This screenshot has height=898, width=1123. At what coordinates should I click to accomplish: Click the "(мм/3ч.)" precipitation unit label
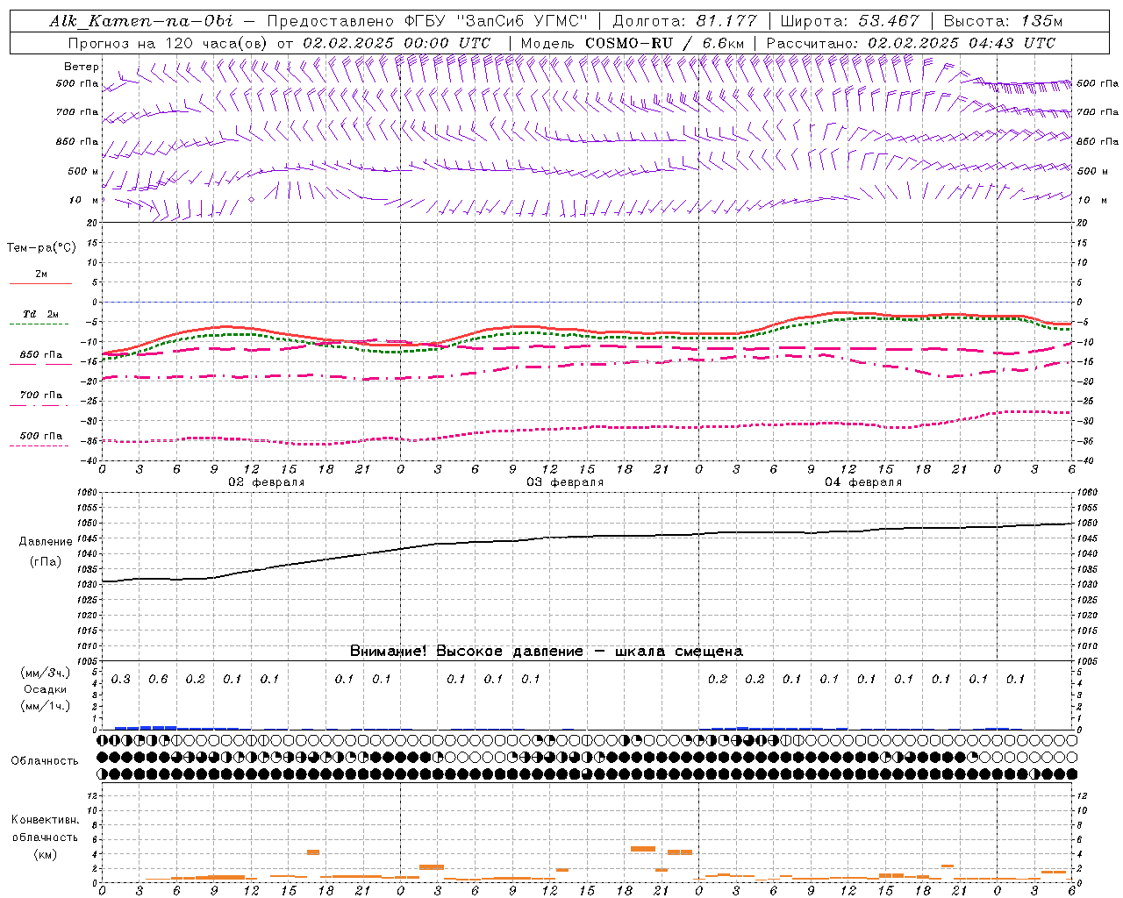click(45, 673)
